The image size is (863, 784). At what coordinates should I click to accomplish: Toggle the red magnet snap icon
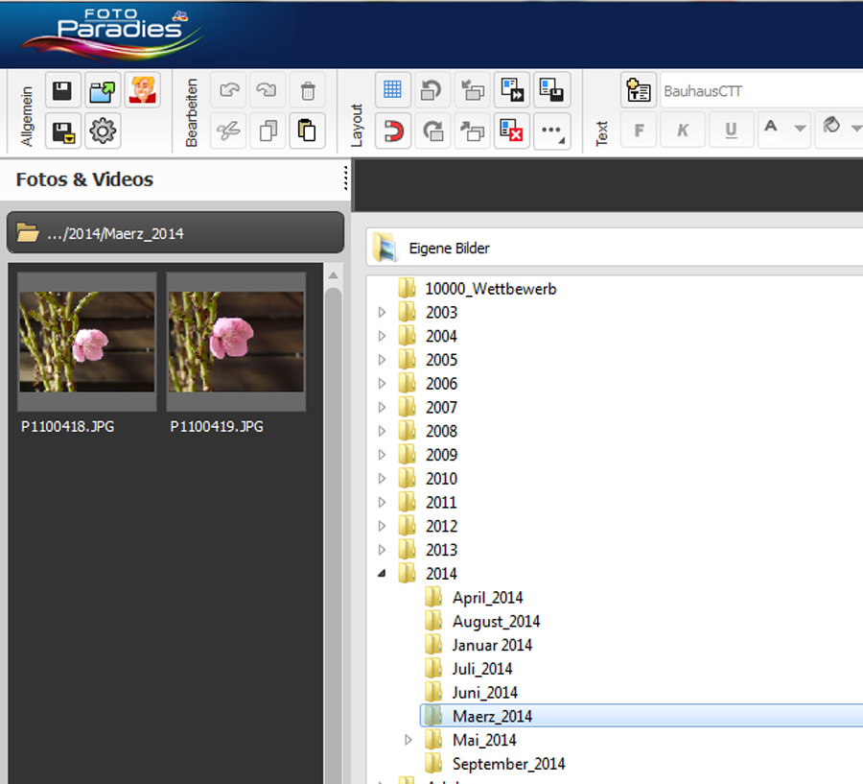(391, 131)
